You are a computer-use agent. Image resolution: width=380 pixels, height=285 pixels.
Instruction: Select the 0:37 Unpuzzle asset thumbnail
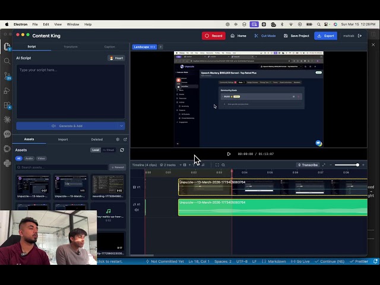click(x=33, y=186)
